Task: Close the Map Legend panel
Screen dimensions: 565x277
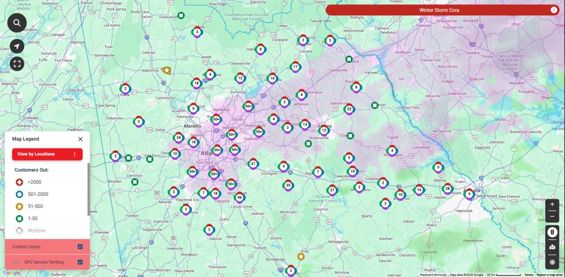Action: coord(81,139)
